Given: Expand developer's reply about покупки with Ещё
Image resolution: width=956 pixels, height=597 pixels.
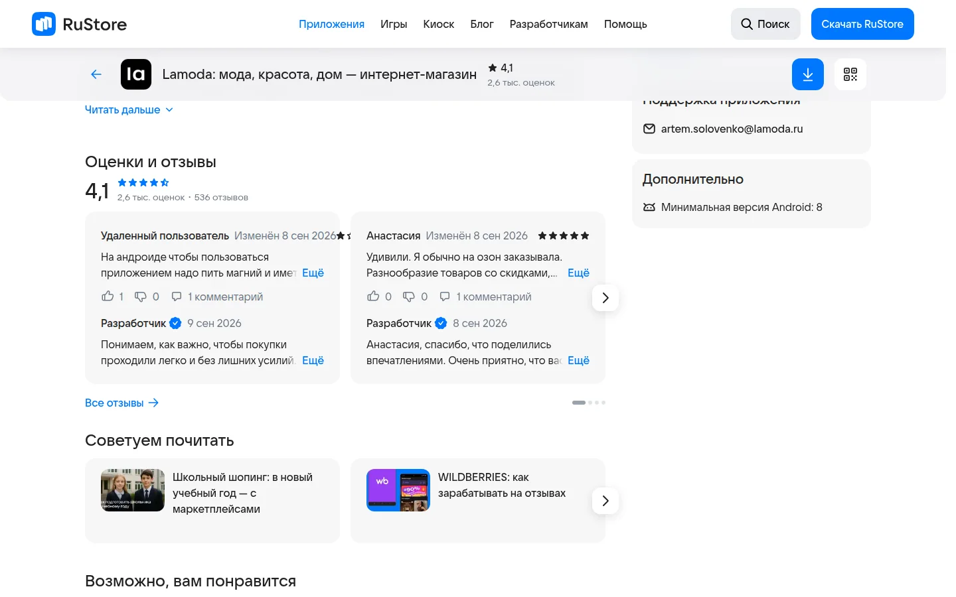Looking at the screenshot, I should click(x=313, y=360).
